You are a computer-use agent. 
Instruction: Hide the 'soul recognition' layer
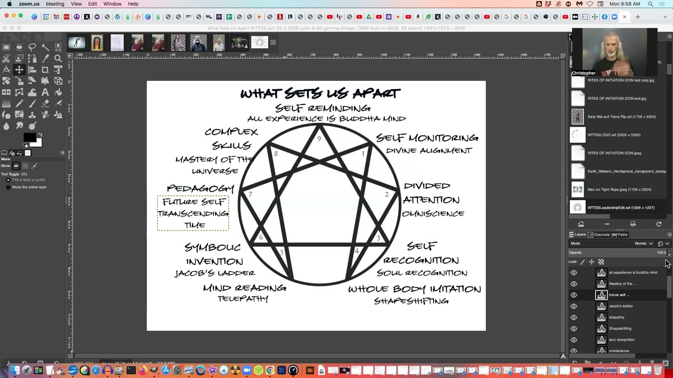pos(574,340)
